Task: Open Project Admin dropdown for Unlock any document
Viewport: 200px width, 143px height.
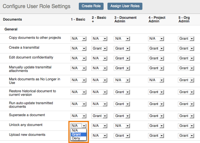Action: [x=156, y=126]
